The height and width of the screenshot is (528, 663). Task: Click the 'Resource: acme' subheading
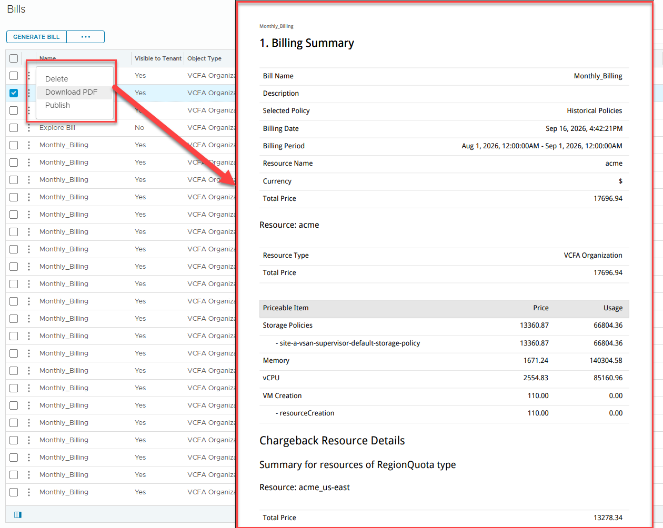coord(289,225)
